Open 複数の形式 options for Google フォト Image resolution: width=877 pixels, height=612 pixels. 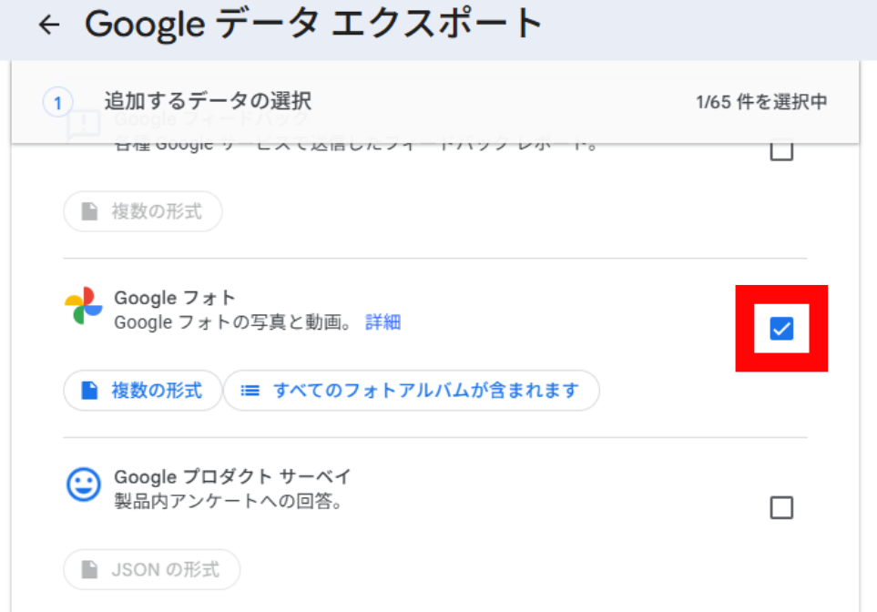[x=143, y=391]
